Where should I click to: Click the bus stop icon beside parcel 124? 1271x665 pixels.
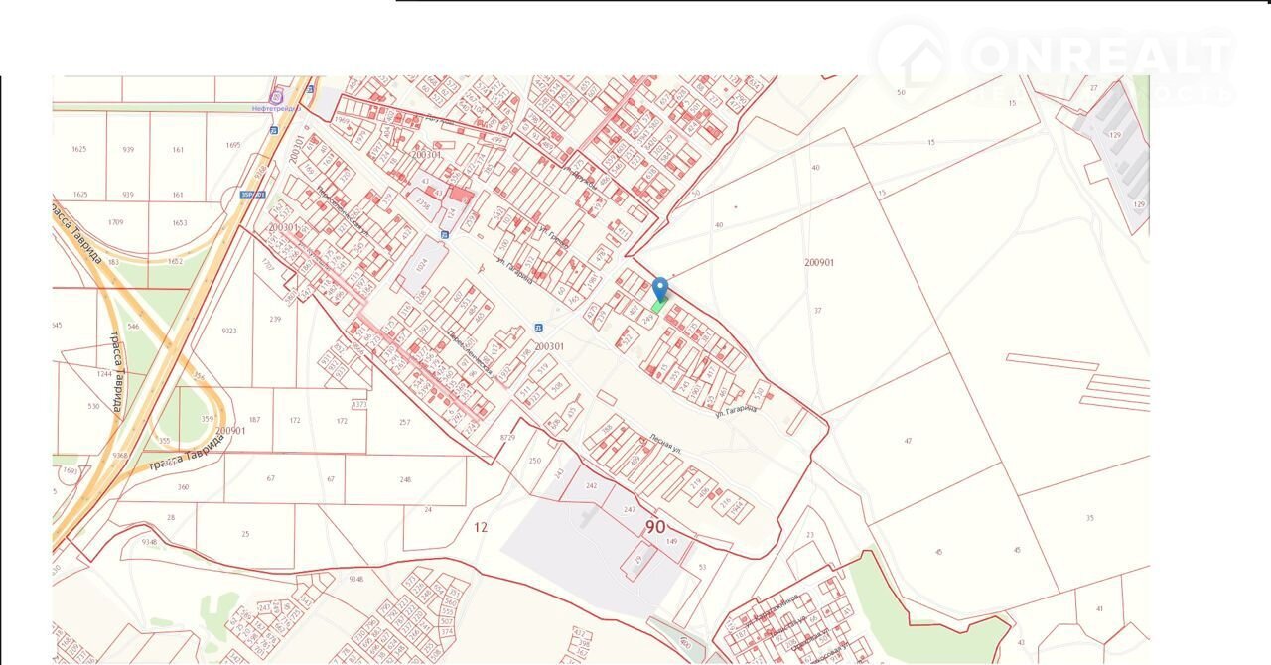coord(445,235)
